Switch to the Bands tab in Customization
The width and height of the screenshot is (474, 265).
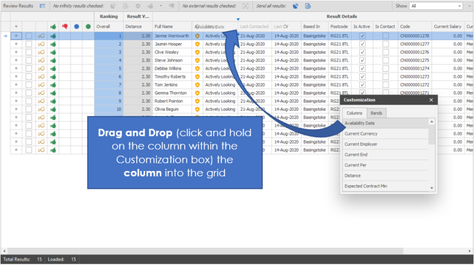point(376,112)
